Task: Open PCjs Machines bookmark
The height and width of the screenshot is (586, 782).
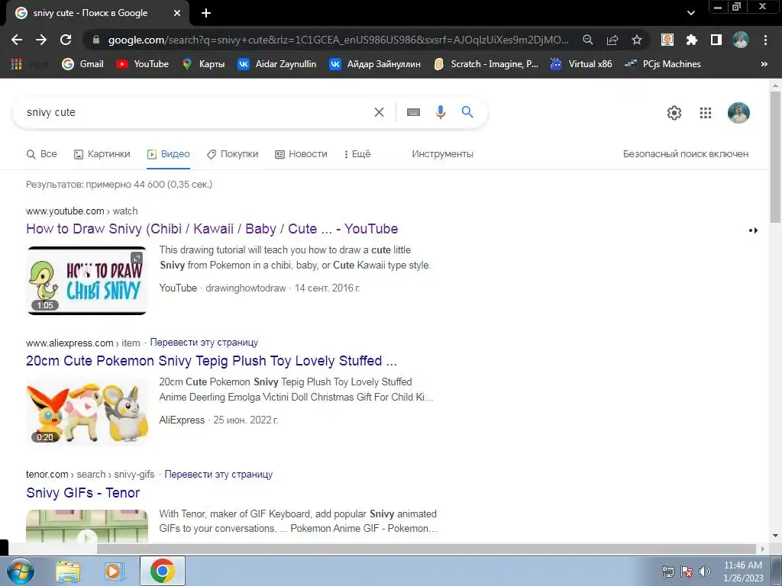Action: [x=663, y=64]
